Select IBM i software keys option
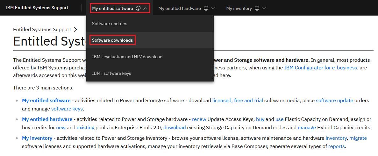 tap(111, 73)
